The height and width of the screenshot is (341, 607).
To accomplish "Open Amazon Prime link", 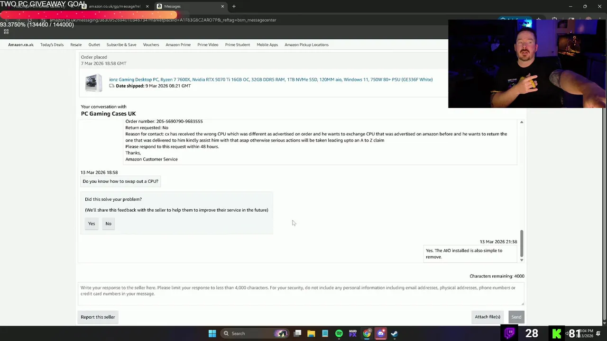I will coord(178,45).
